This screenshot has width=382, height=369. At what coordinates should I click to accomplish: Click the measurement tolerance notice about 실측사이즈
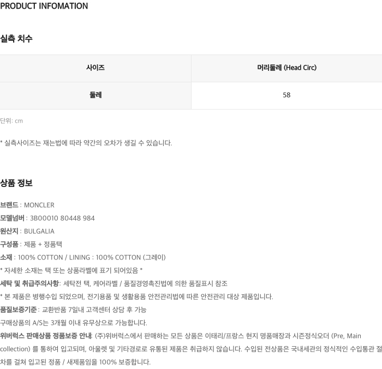86,143
